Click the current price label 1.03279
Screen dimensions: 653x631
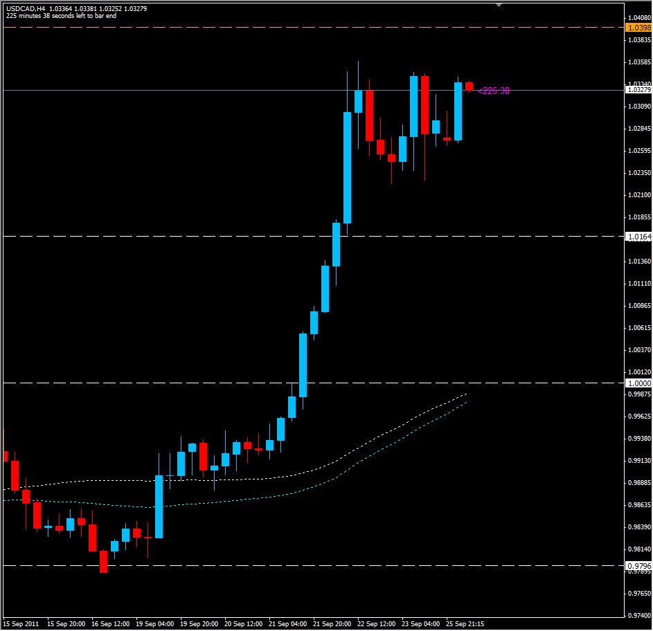click(x=637, y=91)
